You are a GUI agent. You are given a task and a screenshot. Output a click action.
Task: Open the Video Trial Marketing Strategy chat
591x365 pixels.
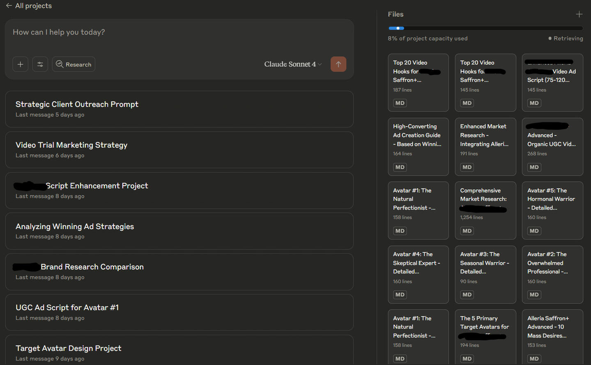click(179, 150)
